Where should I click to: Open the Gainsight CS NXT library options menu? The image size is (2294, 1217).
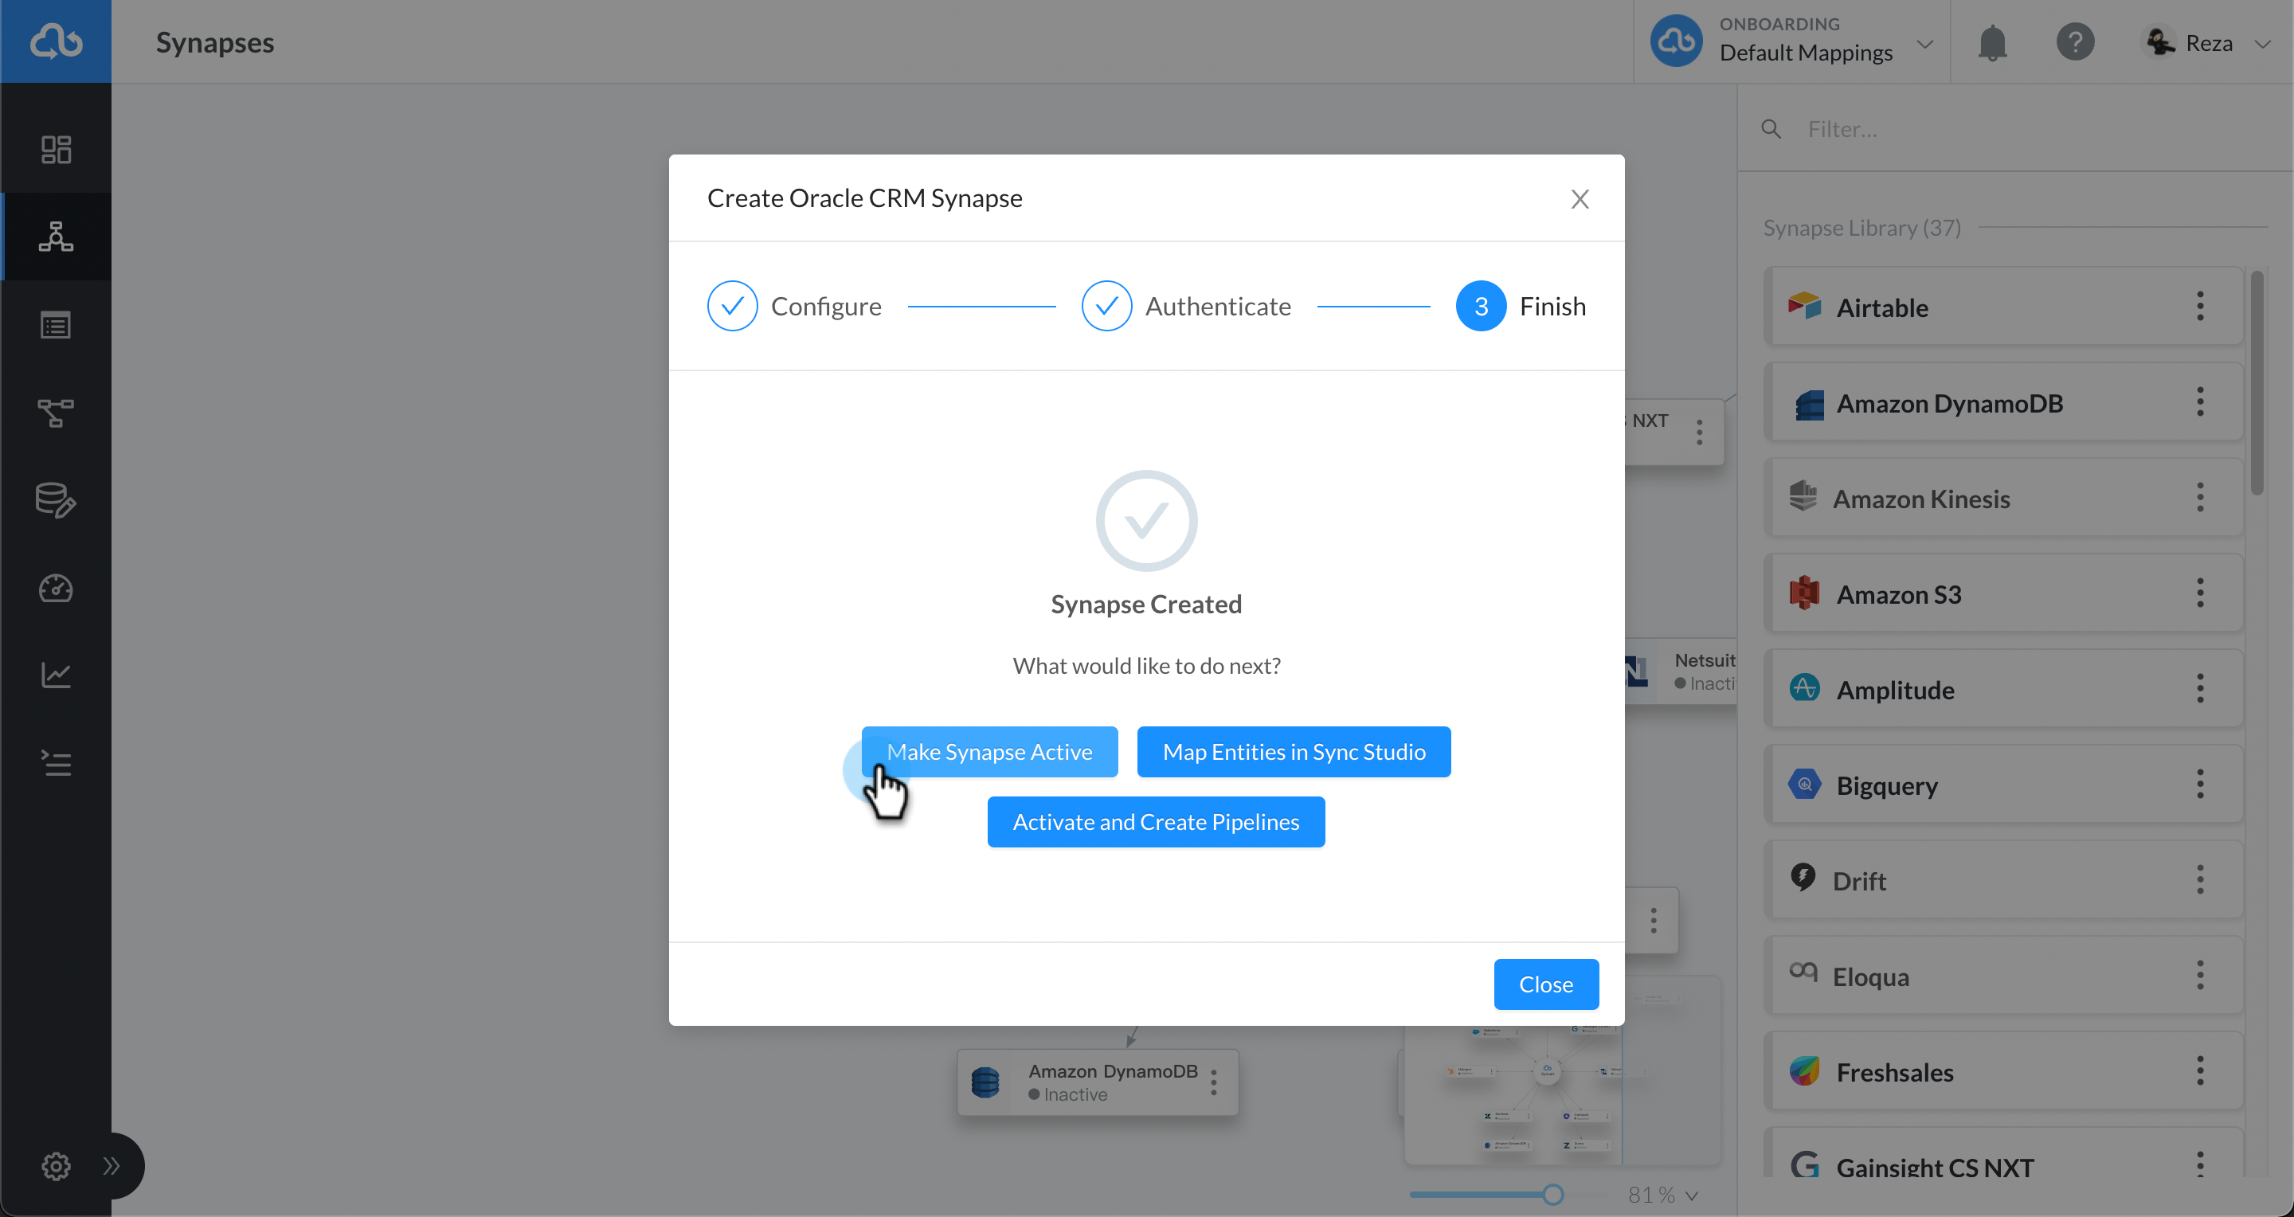coord(2199,1164)
